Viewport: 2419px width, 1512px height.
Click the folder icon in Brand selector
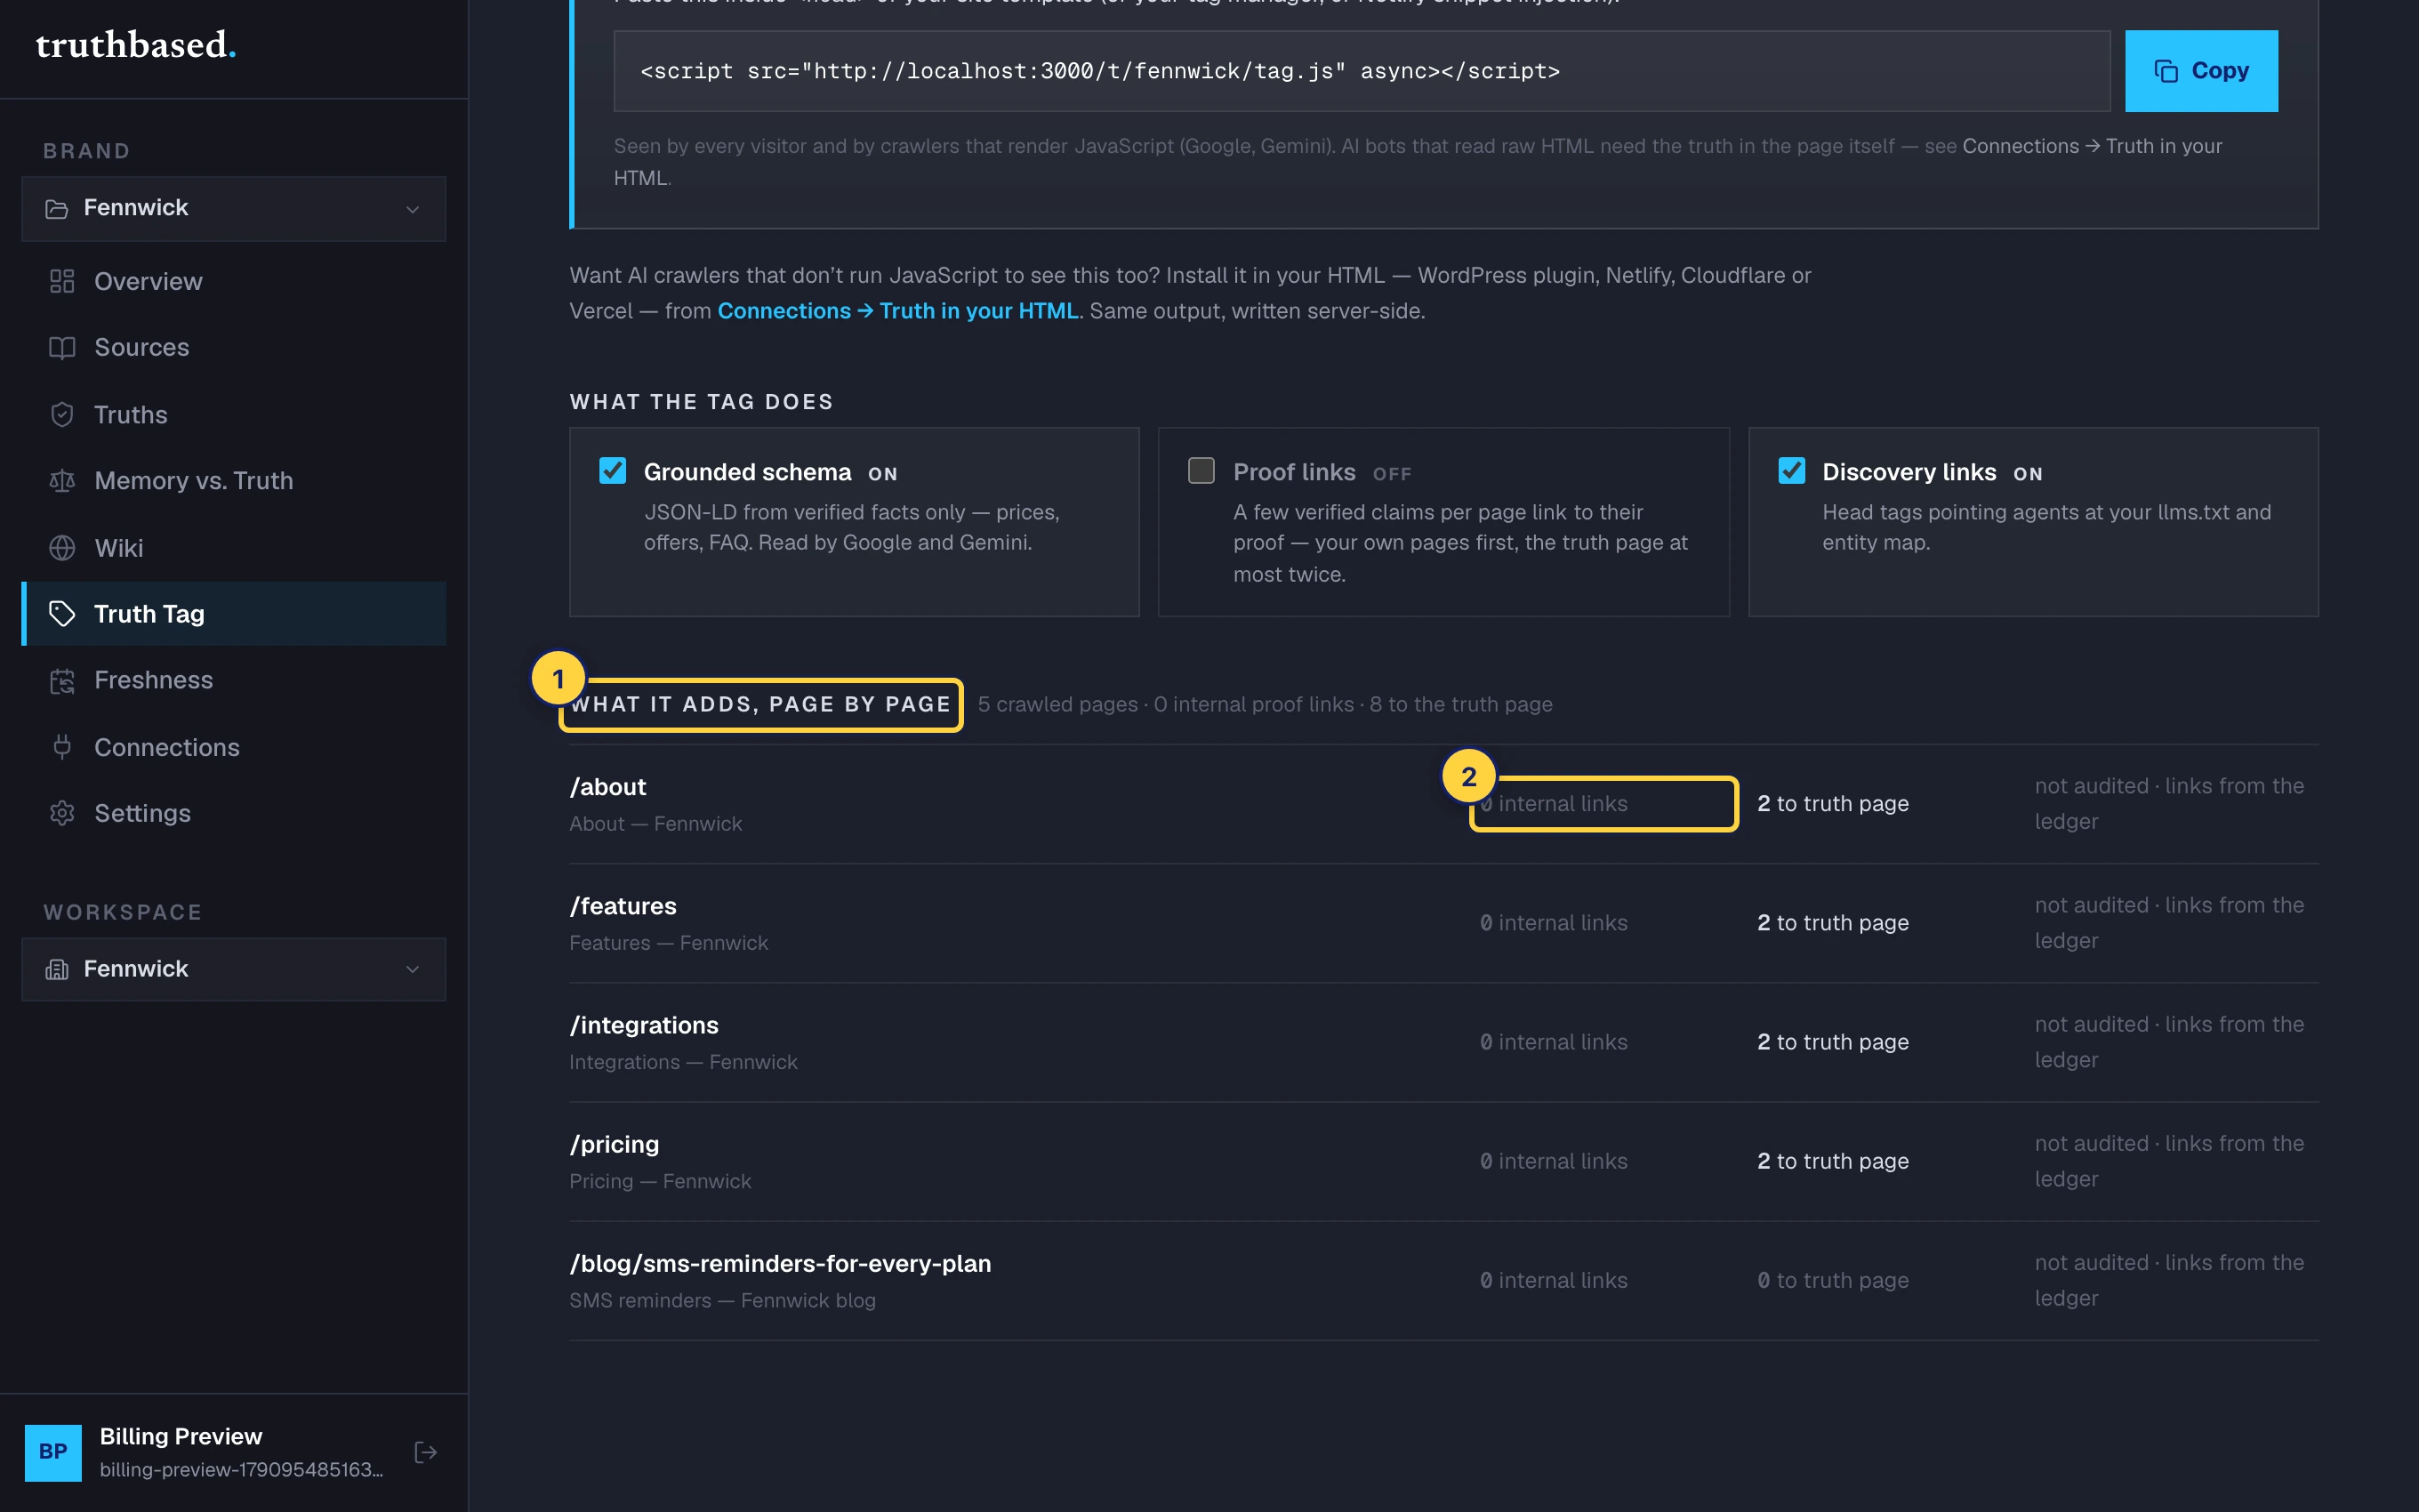coord(57,208)
